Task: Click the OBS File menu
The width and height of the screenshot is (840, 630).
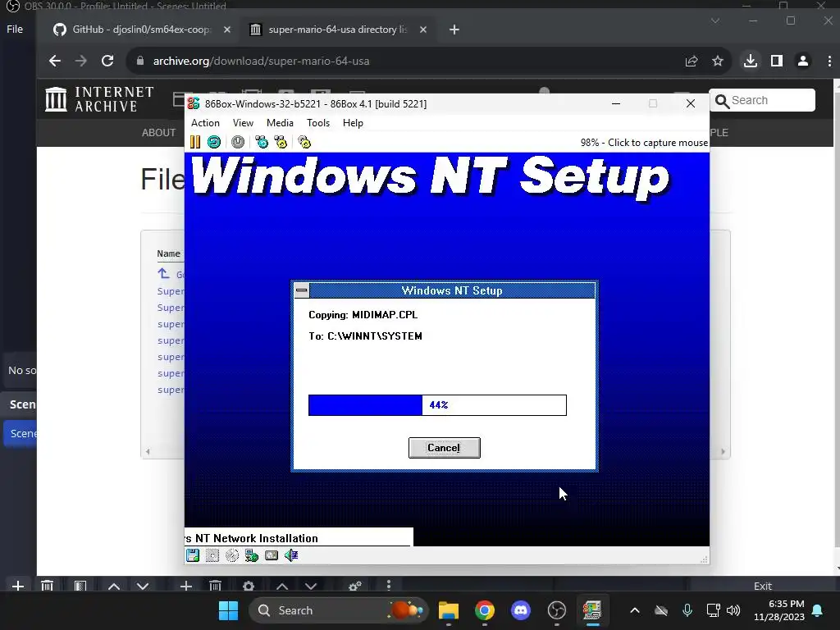Action: (15, 29)
